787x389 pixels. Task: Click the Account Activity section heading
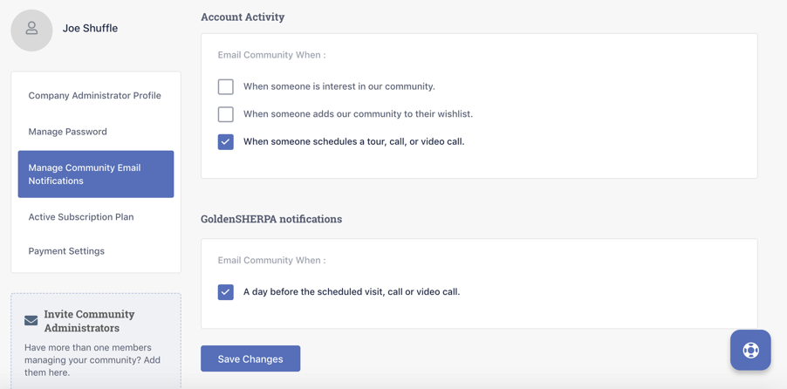tap(243, 17)
